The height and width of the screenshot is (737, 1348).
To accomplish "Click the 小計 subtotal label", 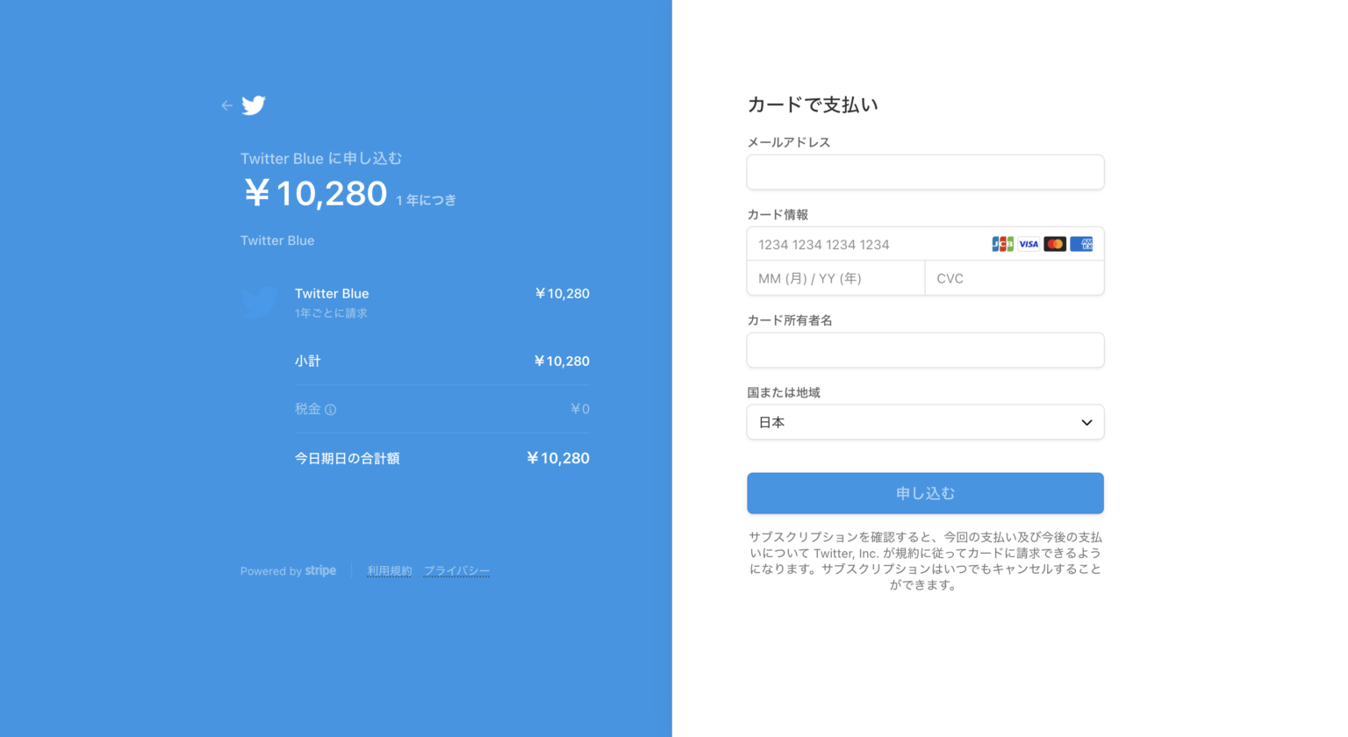I will (x=308, y=361).
